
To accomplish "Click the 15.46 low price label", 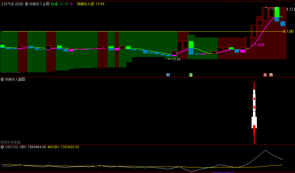I will click(176, 60).
